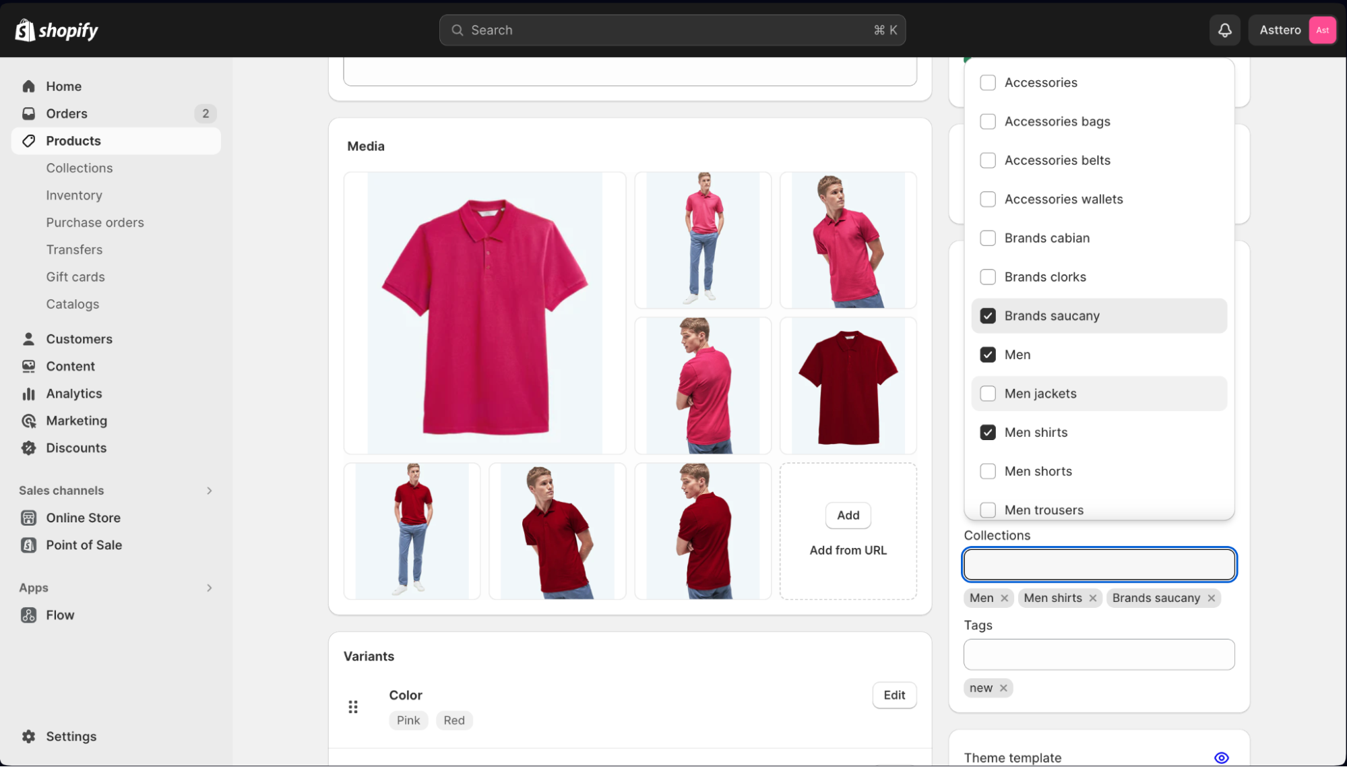Click the Color variant drag handle
The width and height of the screenshot is (1347, 767).
(353, 707)
